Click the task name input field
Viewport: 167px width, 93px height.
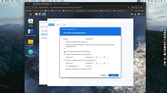coord(97,39)
